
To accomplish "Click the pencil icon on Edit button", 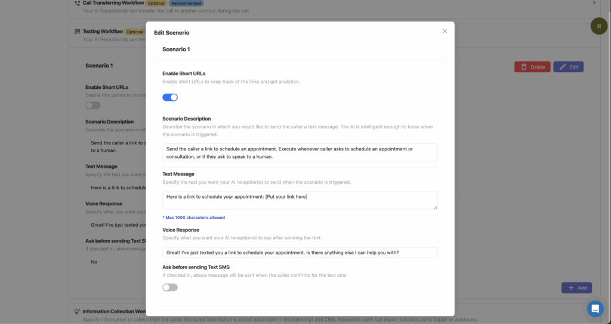I will pyautogui.click(x=563, y=67).
